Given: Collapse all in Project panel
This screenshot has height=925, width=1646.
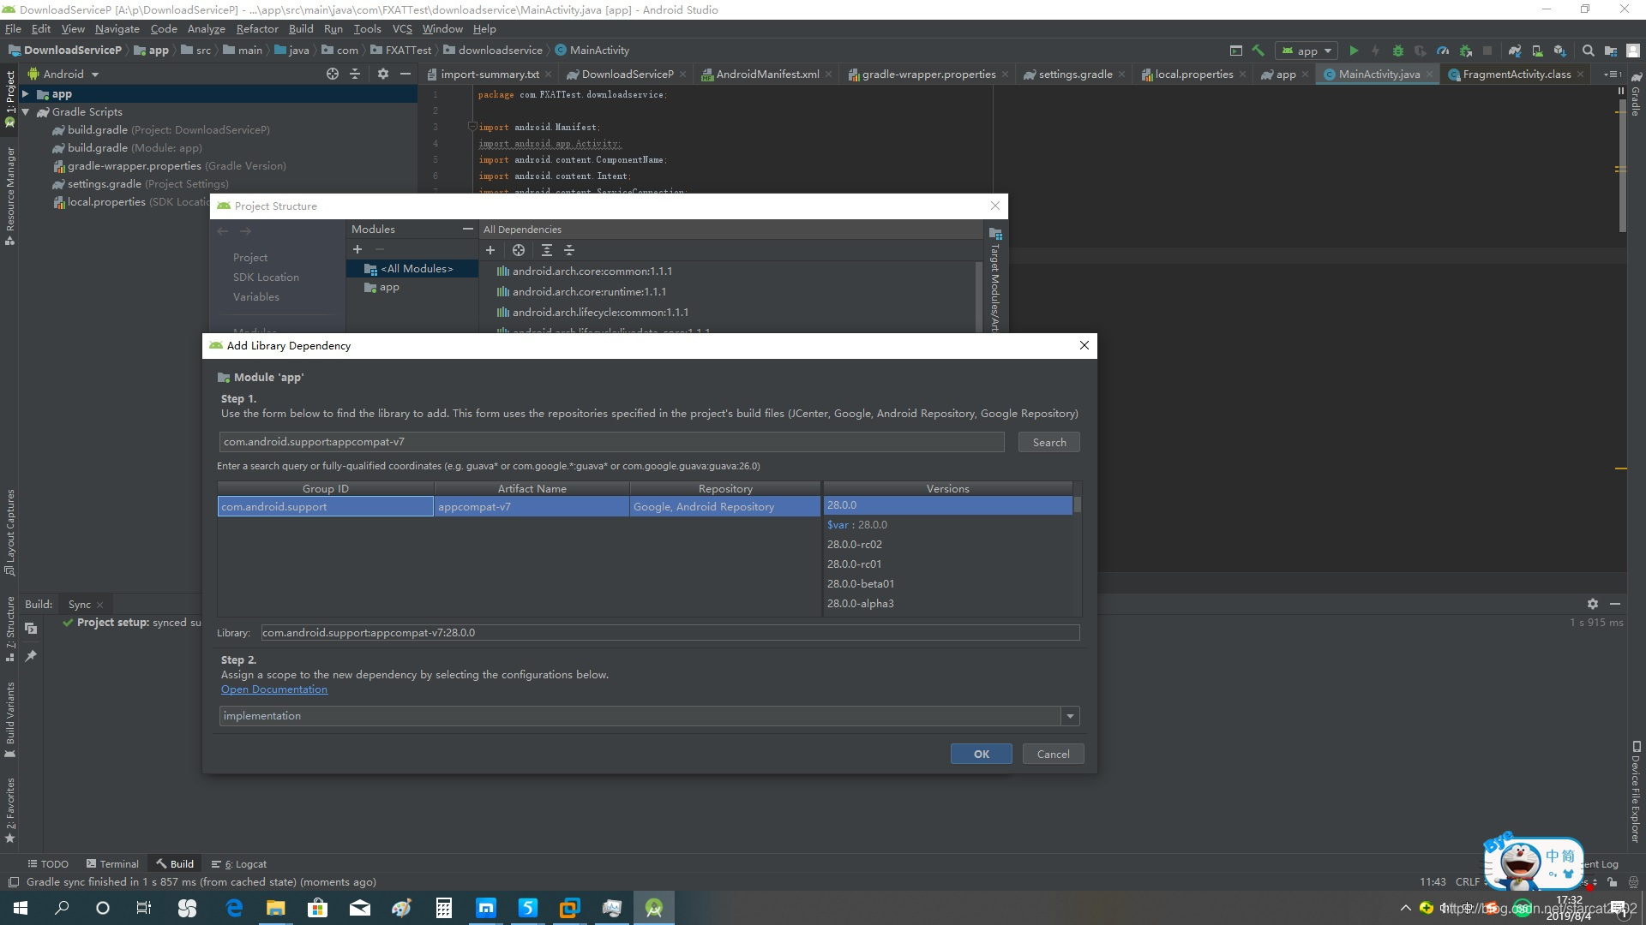Looking at the screenshot, I should tap(355, 74).
